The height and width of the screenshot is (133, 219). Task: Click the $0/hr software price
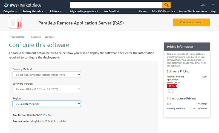[204, 76]
